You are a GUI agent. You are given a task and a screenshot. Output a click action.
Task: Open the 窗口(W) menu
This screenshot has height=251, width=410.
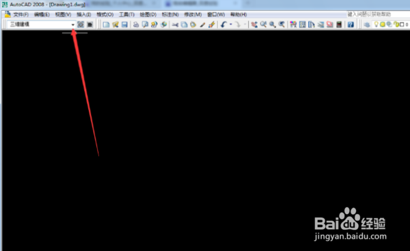coord(216,14)
